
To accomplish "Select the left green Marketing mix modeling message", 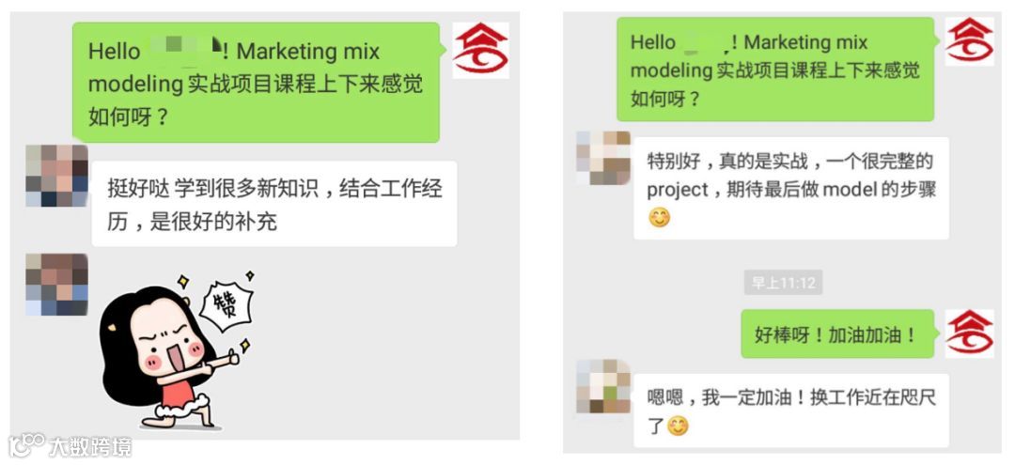I will [257, 82].
